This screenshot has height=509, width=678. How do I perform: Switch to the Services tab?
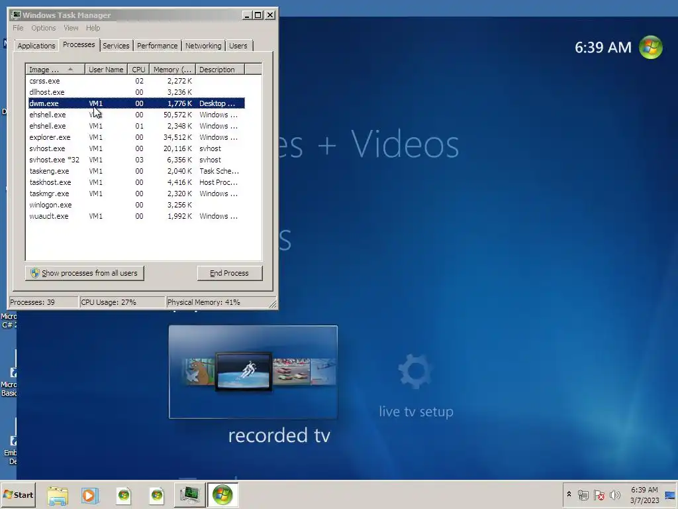coord(116,46)
